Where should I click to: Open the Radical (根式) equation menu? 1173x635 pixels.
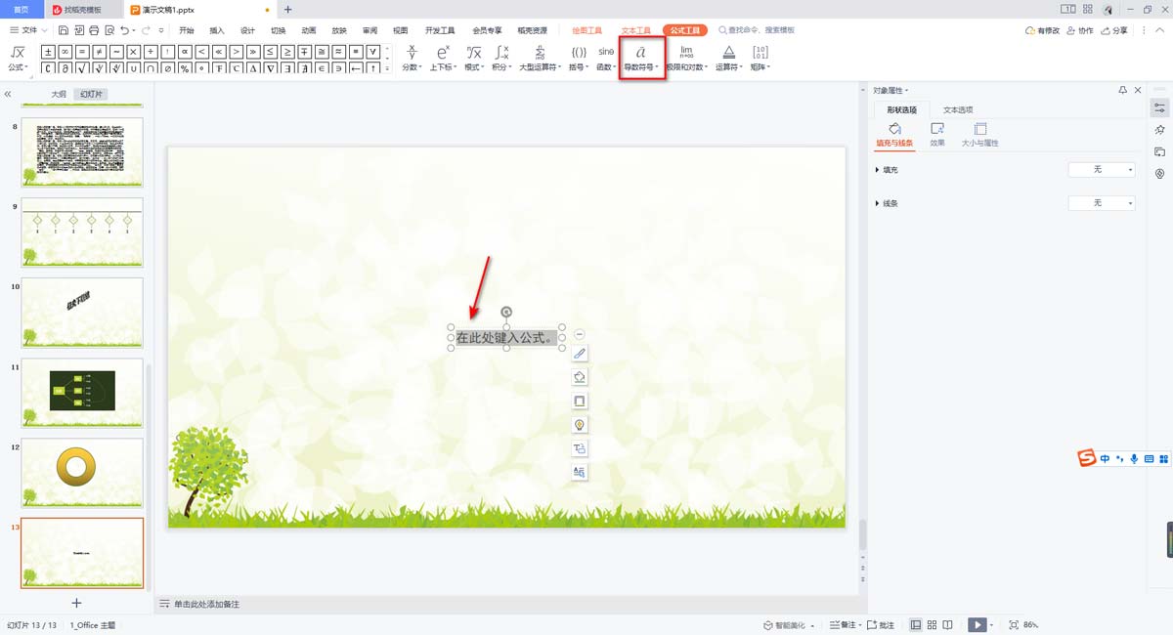coord(473,58)
